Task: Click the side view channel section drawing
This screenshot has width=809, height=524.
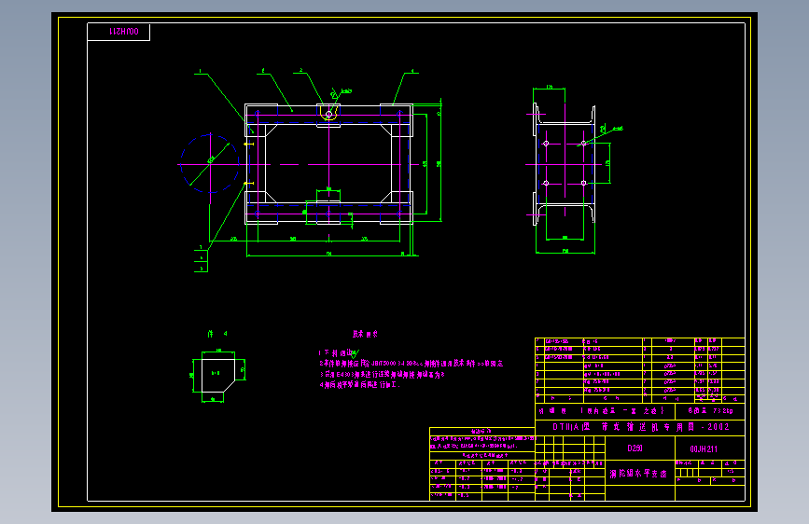Action: point(565,164)
